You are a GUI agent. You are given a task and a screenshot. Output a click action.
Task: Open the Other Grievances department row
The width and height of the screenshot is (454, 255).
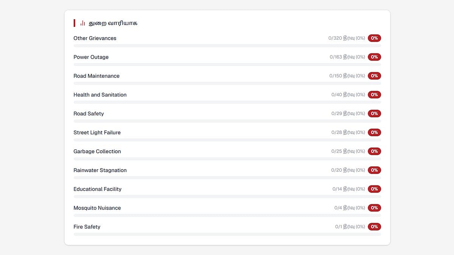coord(227,40)
